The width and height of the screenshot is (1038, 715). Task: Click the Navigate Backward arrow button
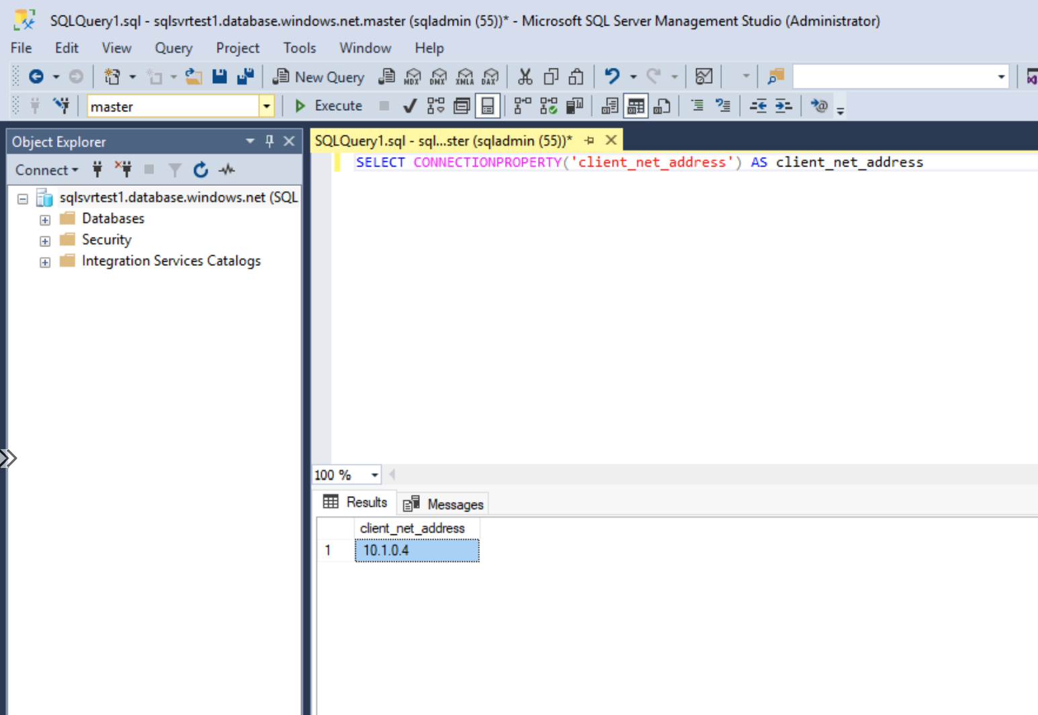[36, 77]
